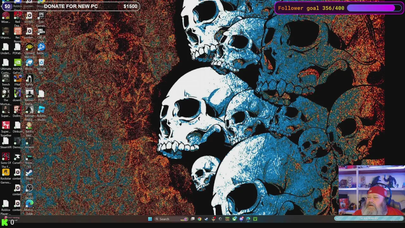The image size is (405, 228).
Task: Click the taskbar Search box
Action: (171, 219)
